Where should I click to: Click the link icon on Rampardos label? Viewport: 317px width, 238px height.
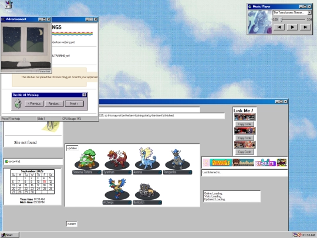(190, 172)
